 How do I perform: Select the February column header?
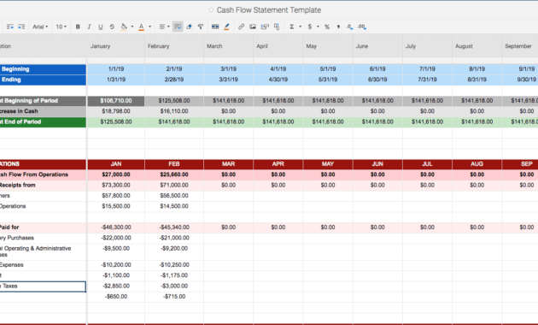click(x=174, y=45)
